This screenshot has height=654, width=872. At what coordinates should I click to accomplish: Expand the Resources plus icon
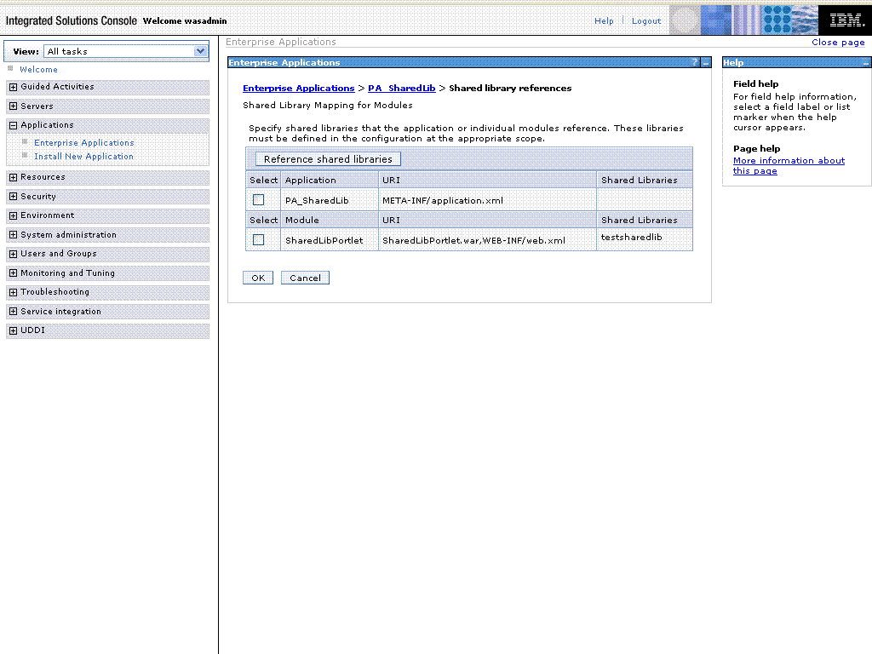pyautogui.click(x=14, y=177)
